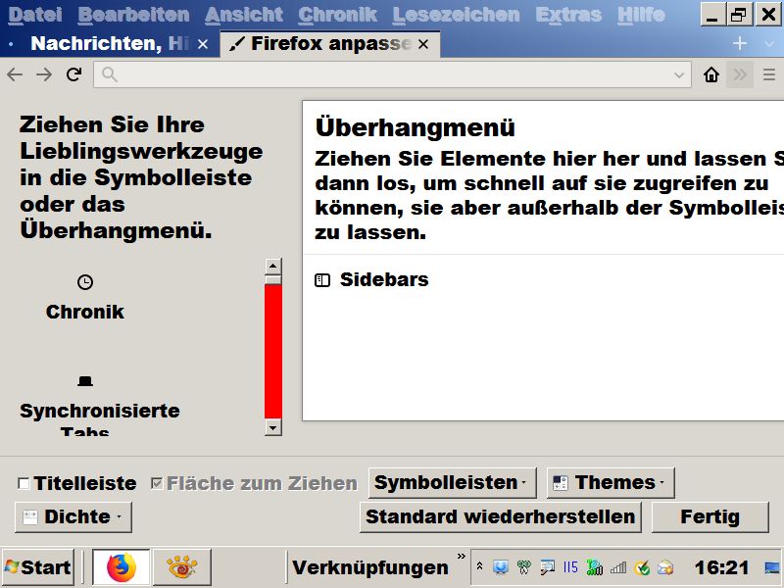The height and width of the screenshot is (588, 784).
Task: Click Standard wiederherstellen button
Action: [500, 517]
